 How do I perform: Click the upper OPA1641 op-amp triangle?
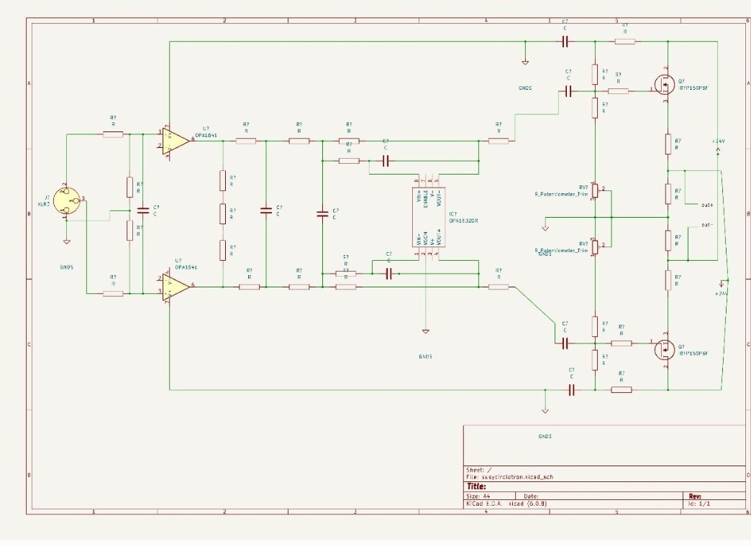176,141
